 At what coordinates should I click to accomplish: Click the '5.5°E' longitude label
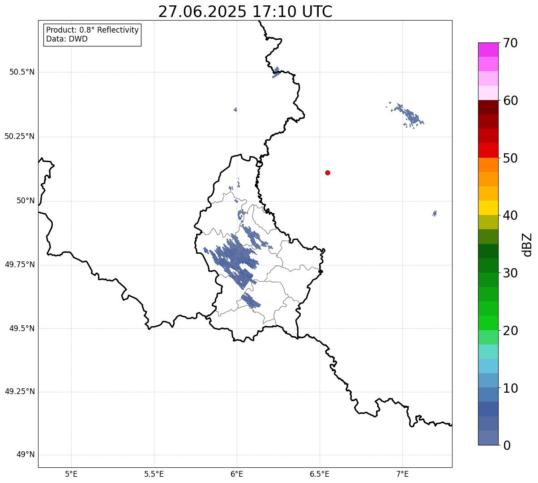[x=154, y=474]
